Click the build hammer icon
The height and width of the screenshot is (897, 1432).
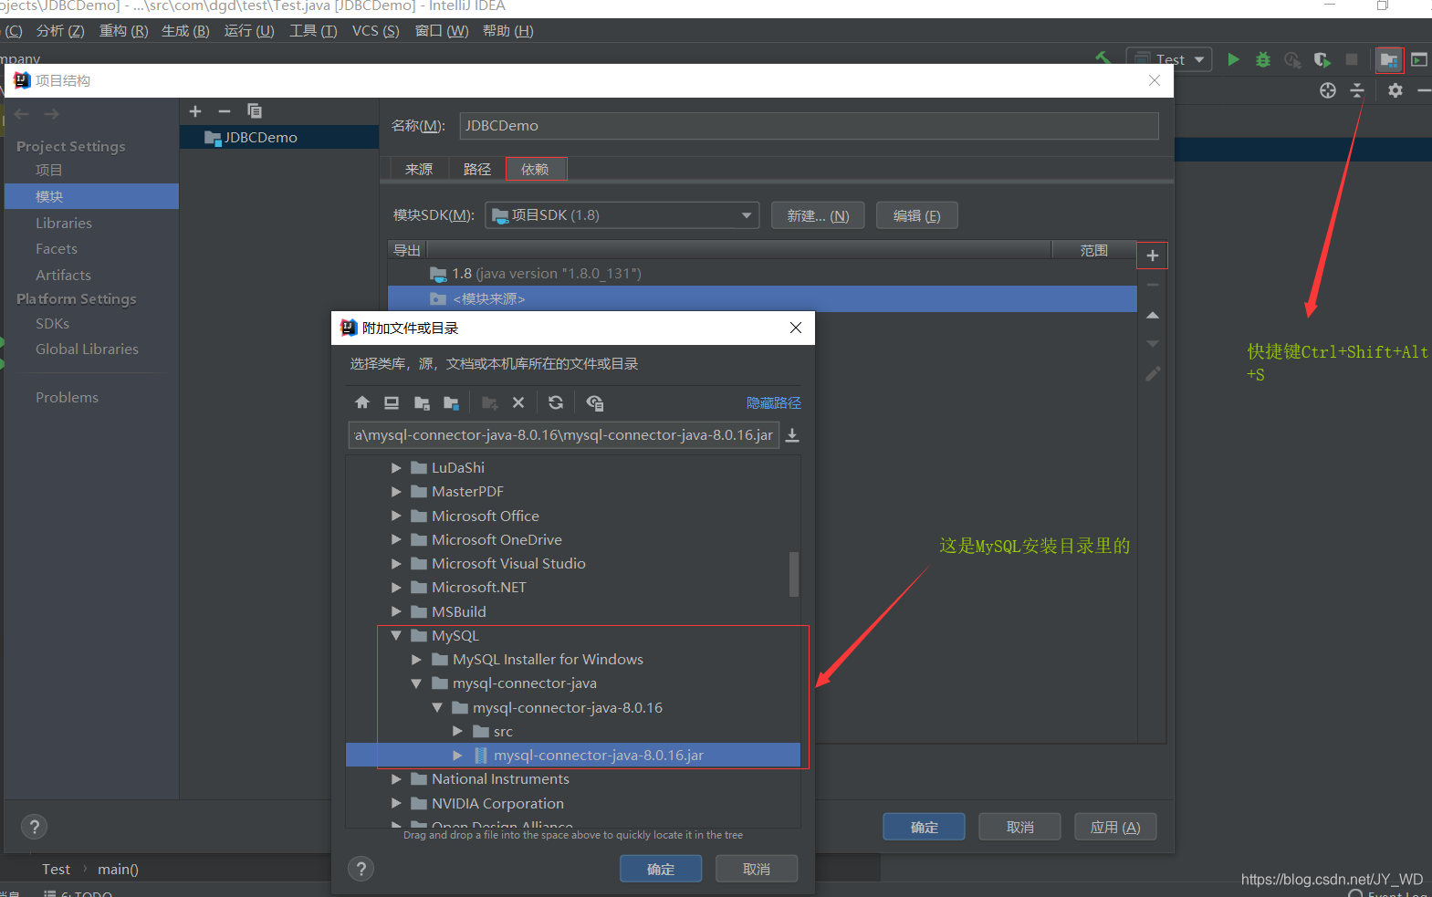coord(1103,58)
